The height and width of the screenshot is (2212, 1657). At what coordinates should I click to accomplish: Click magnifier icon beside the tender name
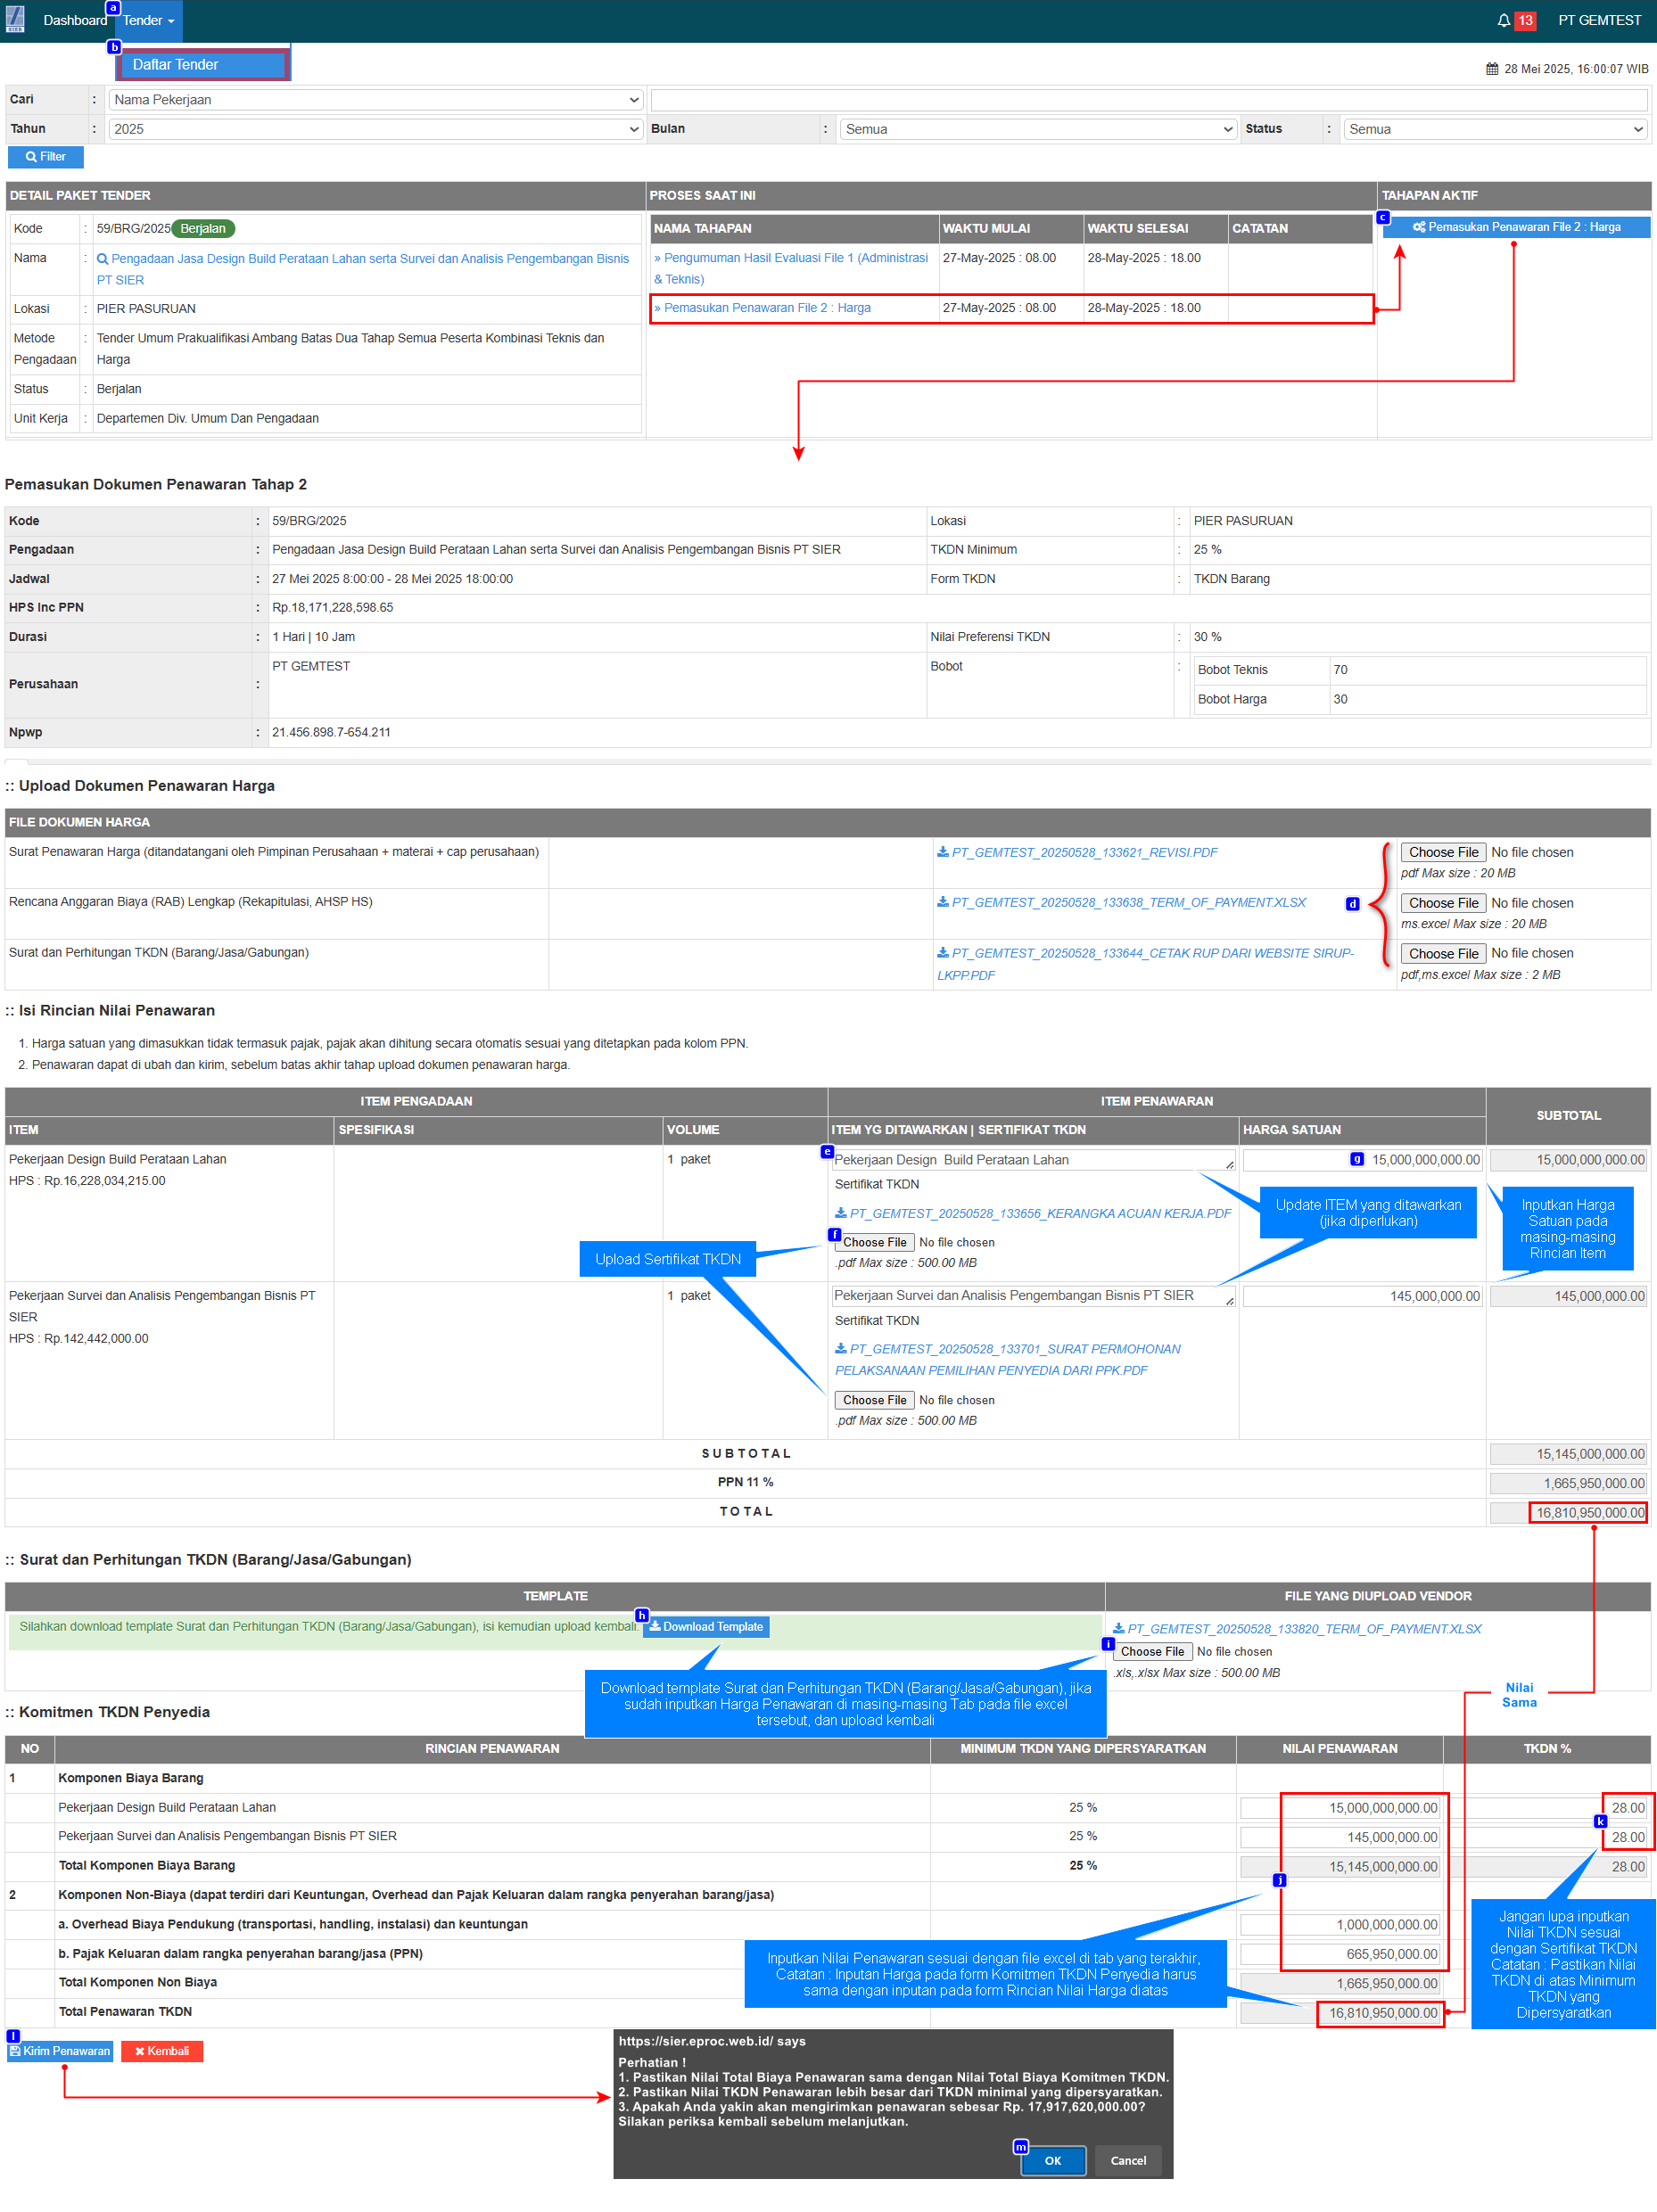pyautogui.click(x=102, y=259)
